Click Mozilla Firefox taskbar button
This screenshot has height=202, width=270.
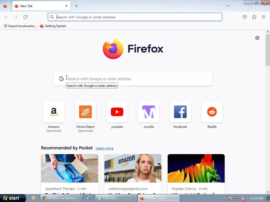pos(158,198)
